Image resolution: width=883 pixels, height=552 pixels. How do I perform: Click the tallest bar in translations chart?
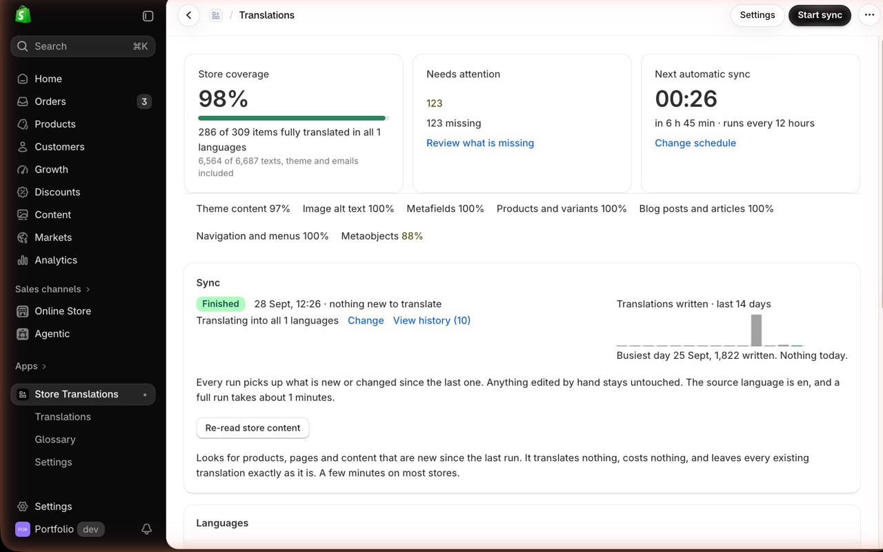(x=756, y=330)
